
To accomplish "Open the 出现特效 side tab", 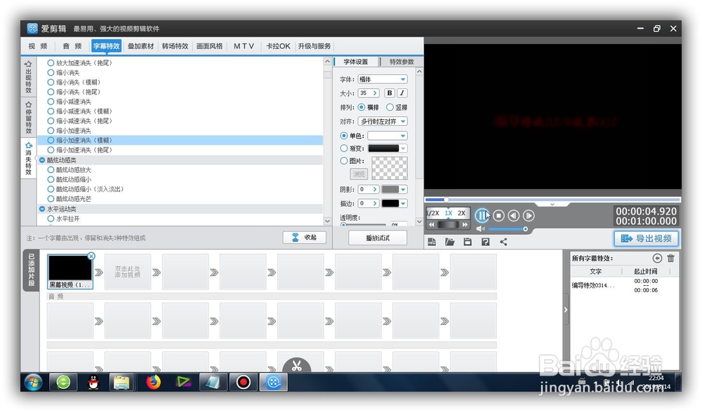I will [x=29, y=77].
